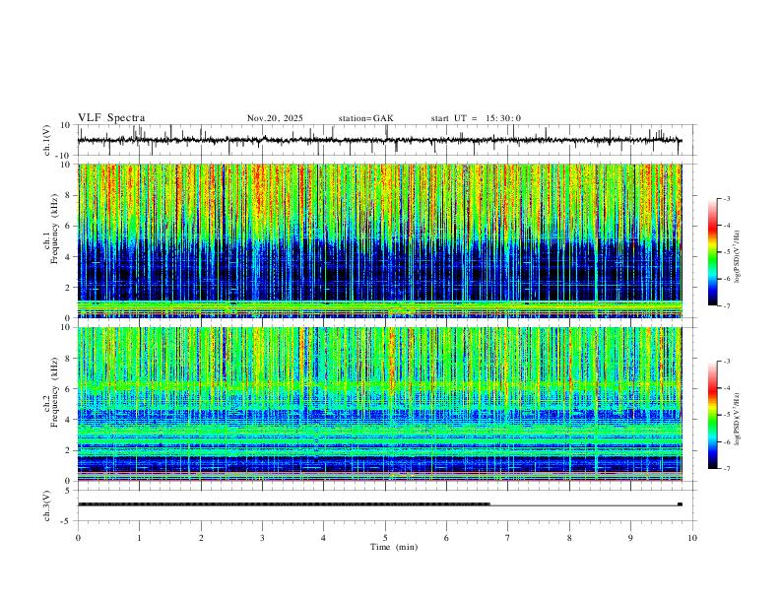This screenshot has width=780, height=603.
Task: Click the "8" kHz tick on ch.2 spectrogram
Action: tap(69, 359)
